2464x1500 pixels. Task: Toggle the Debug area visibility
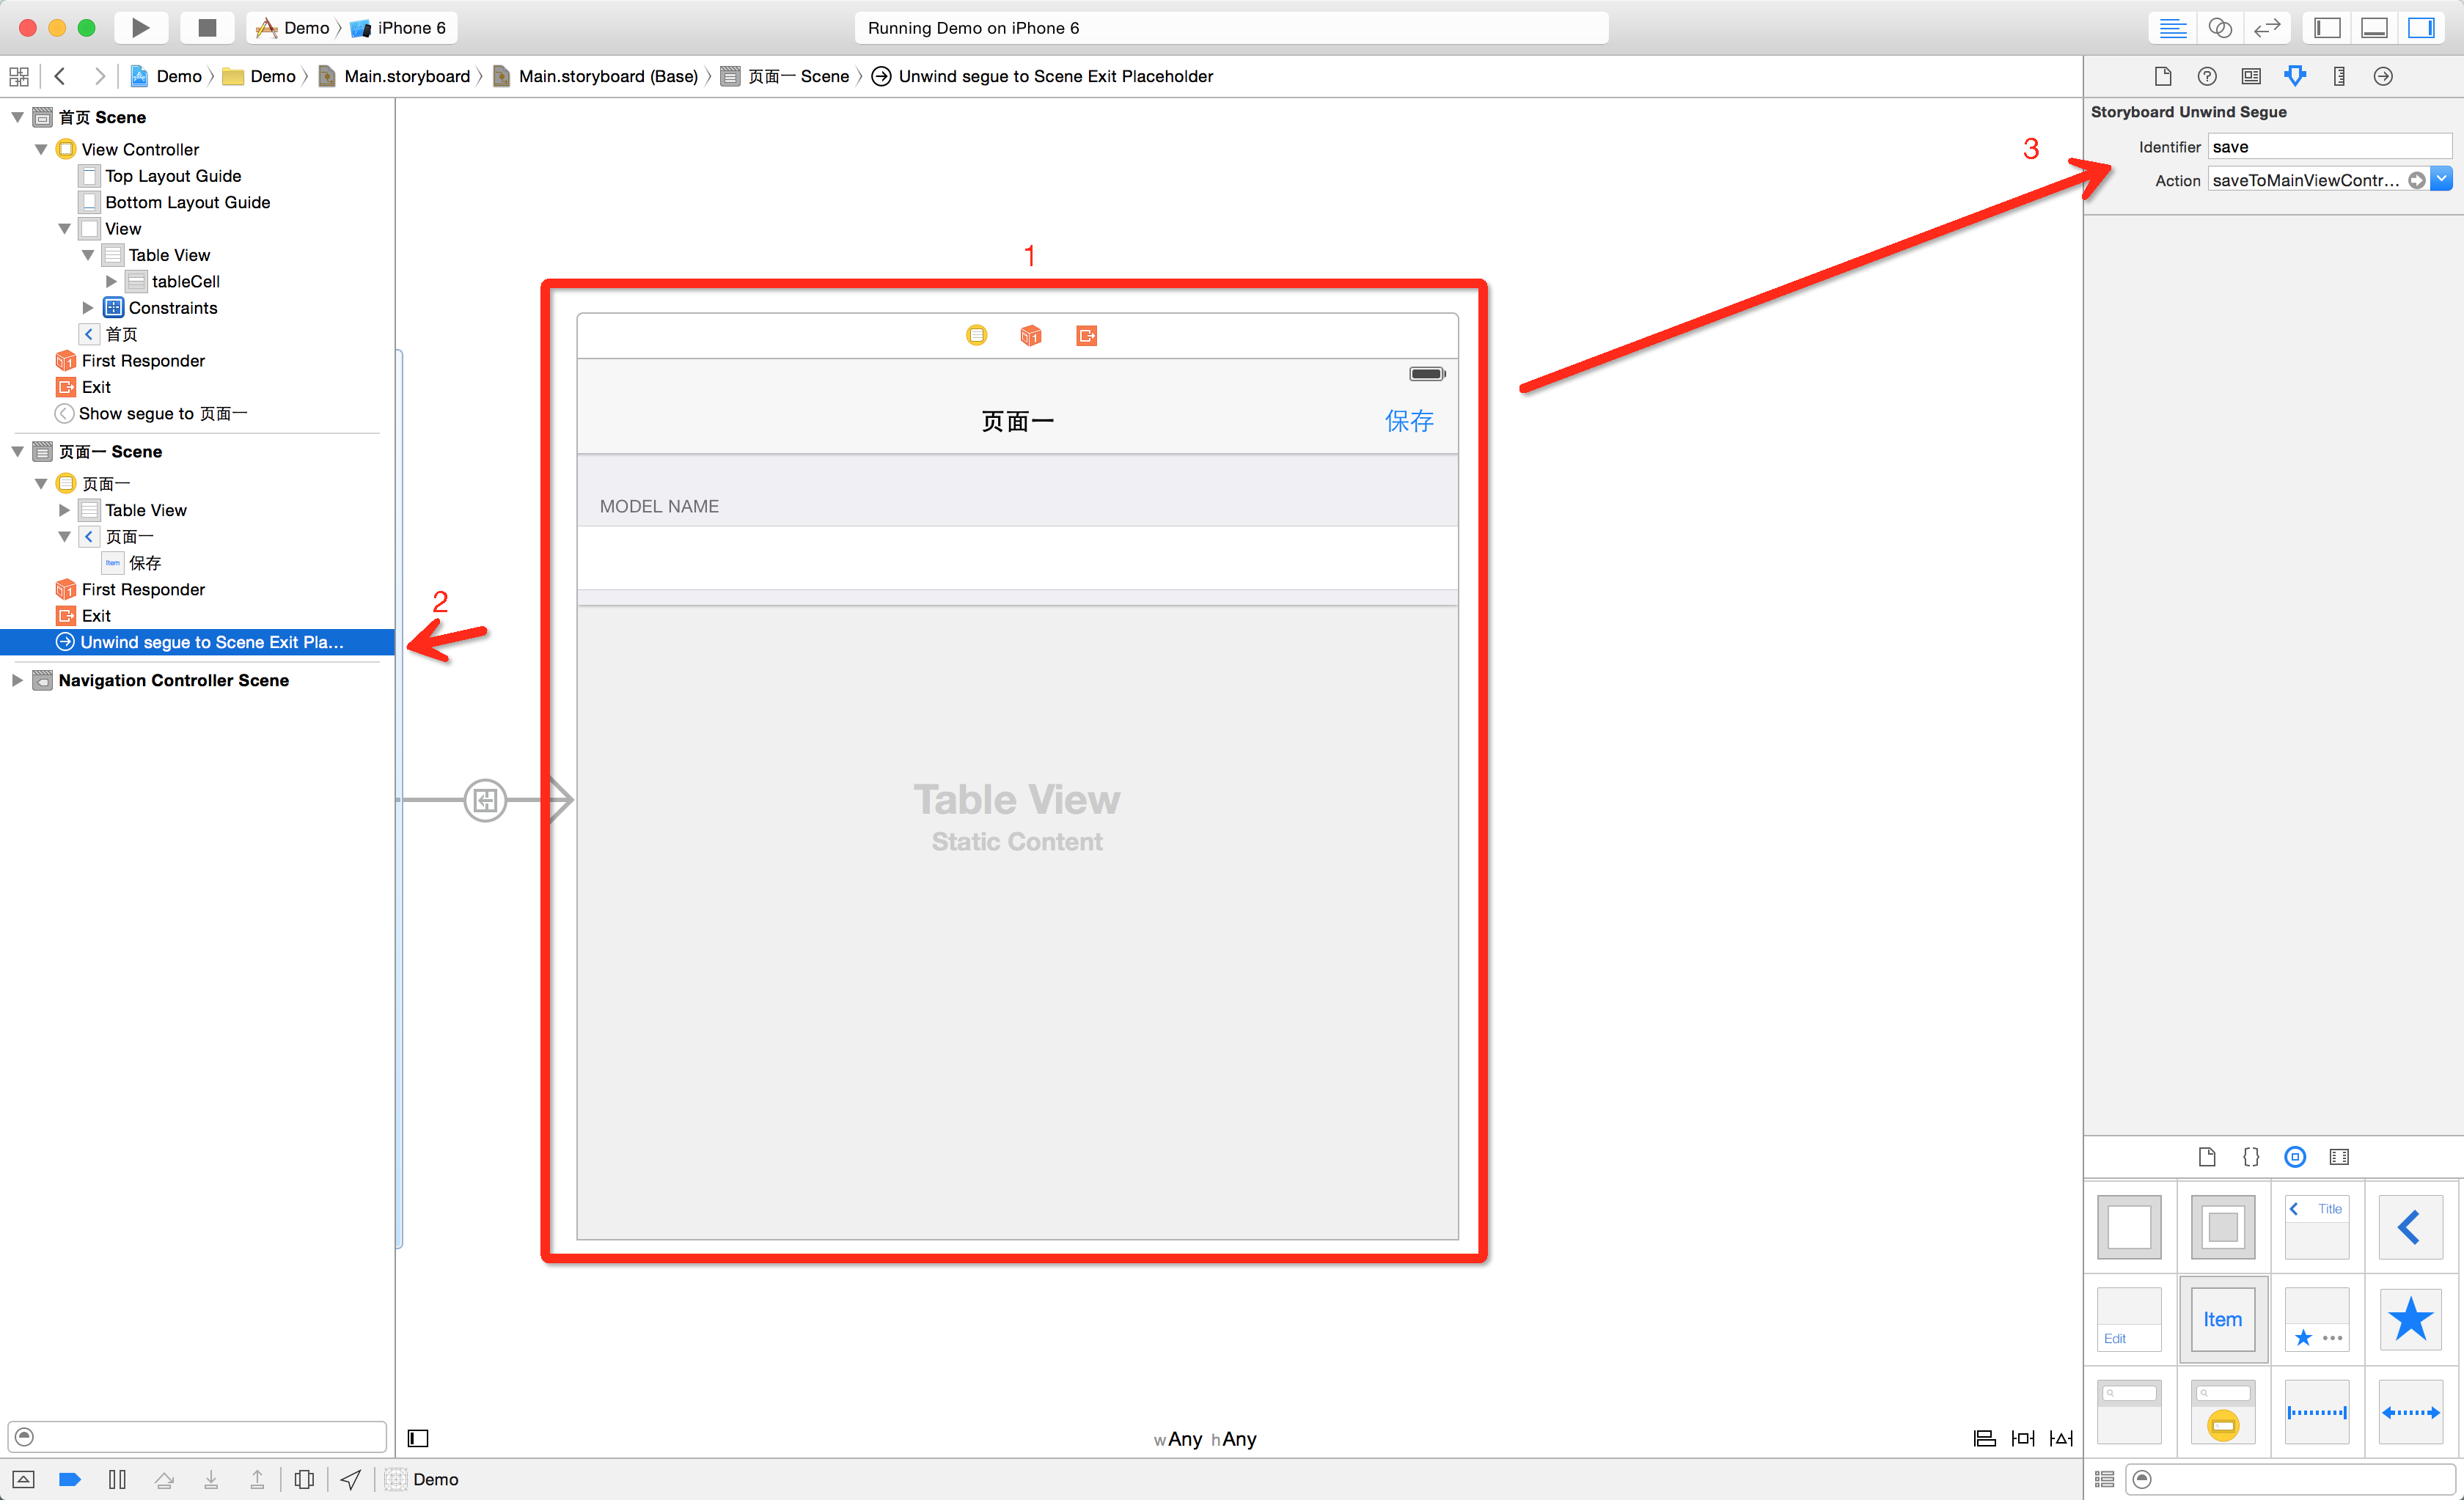pyautogui.click(x=2374, y=28)
